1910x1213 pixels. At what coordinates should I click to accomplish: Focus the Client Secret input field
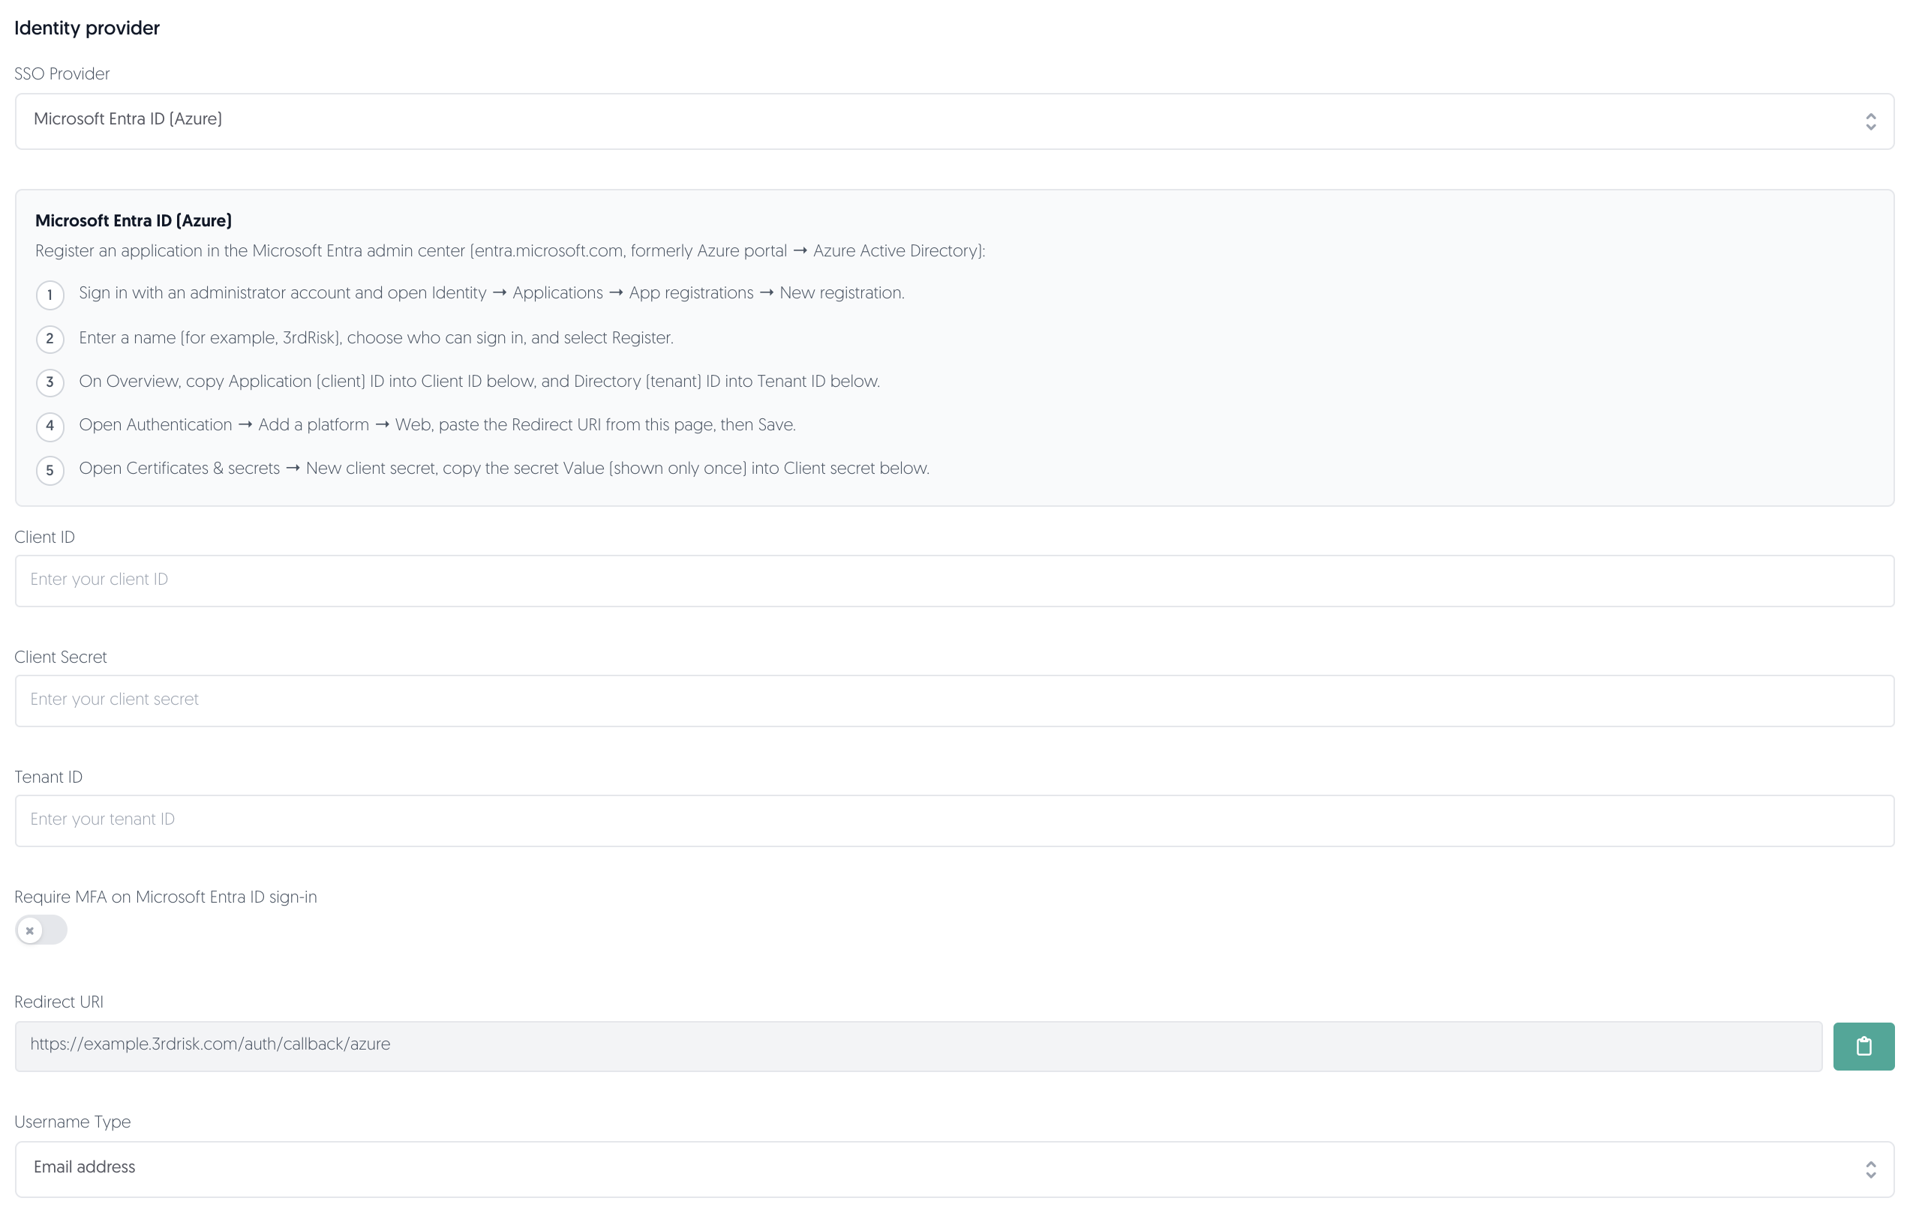click(x=954, y=700)
